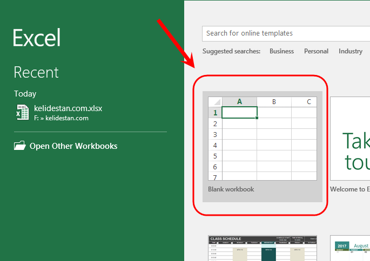Click Open Other Workbooks link

73,146
